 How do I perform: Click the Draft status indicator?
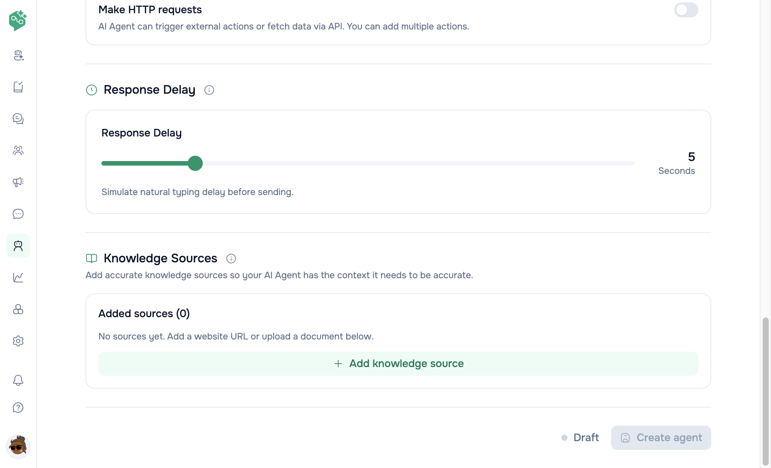[580, 438]
